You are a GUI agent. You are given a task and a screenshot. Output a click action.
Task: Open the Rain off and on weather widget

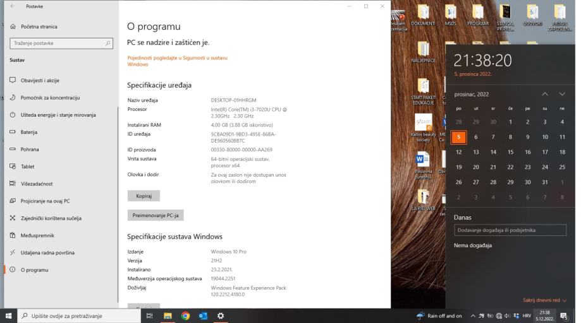pyautogui.click(x=439, y=316)
